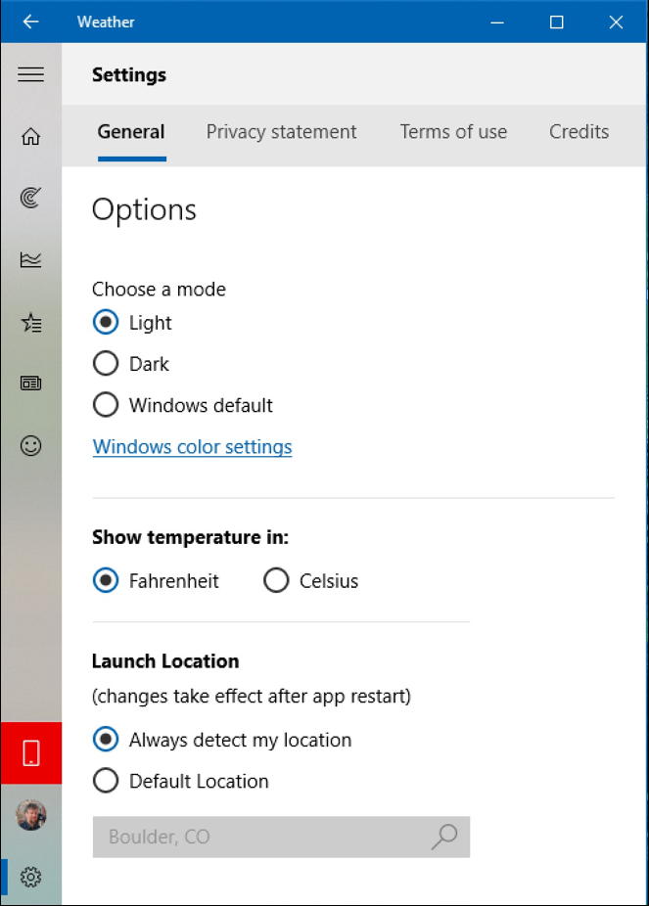Enable Windows default mode
649x906 pixels.
(105, 405)
